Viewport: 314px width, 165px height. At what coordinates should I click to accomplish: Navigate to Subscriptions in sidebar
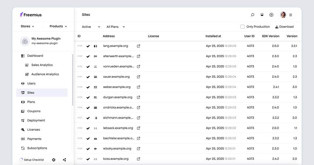[37, 148]
